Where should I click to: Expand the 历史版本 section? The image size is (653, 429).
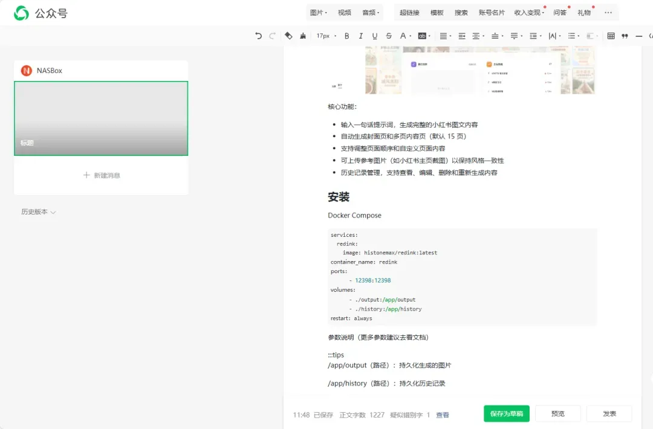(39, 212)
